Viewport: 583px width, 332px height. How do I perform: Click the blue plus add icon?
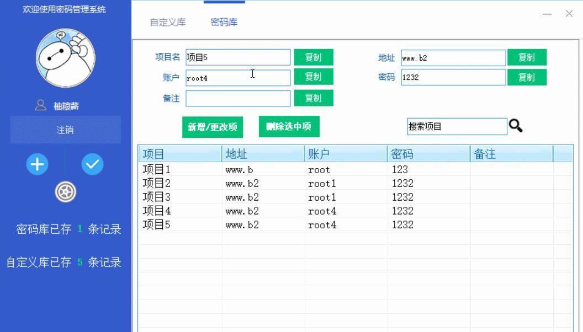37,164
